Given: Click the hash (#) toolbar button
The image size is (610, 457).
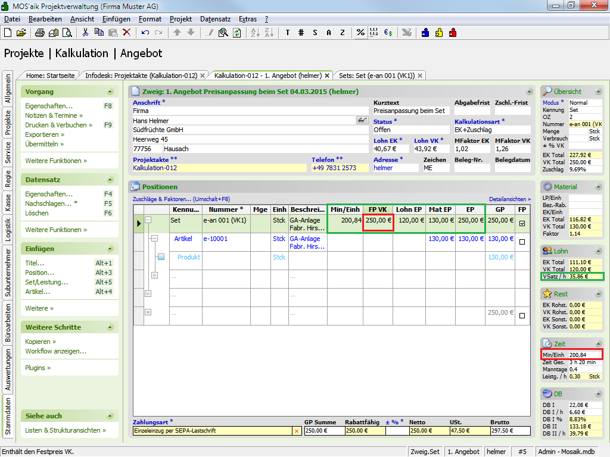Looking at the screenshot, I should coord(301,33).
